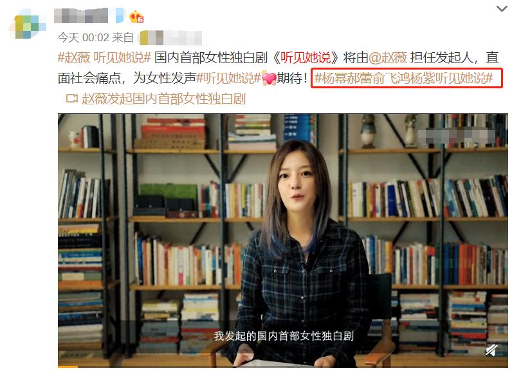Viewport: 512px width, 373px height.
Task: Open the post options chevron menu
Action: 502,8
